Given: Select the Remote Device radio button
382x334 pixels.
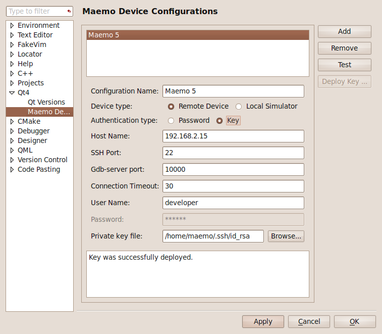Looking at the screenshot, I should click(x=171, y=107).
